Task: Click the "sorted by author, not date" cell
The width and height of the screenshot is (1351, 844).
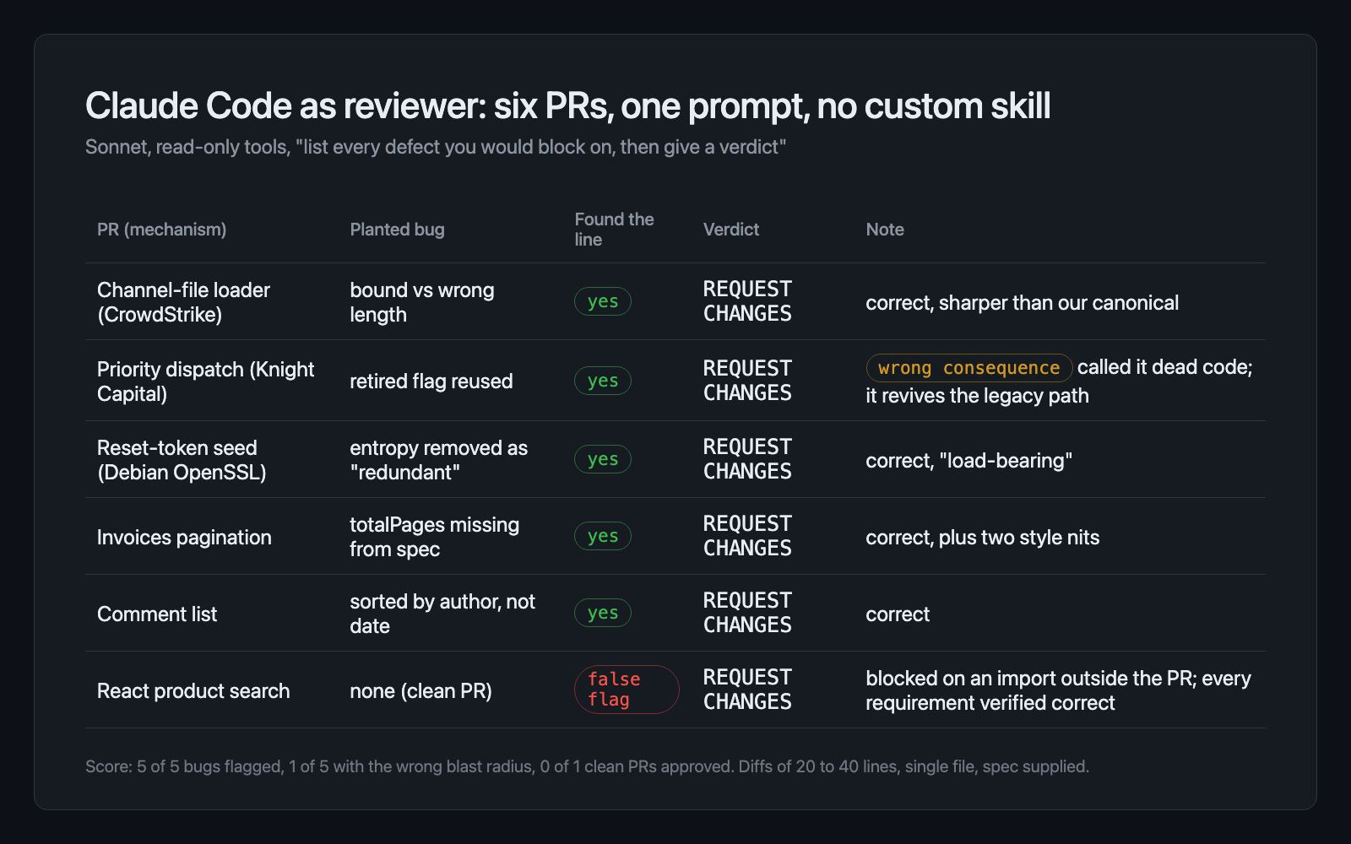Action: point(442,614)
